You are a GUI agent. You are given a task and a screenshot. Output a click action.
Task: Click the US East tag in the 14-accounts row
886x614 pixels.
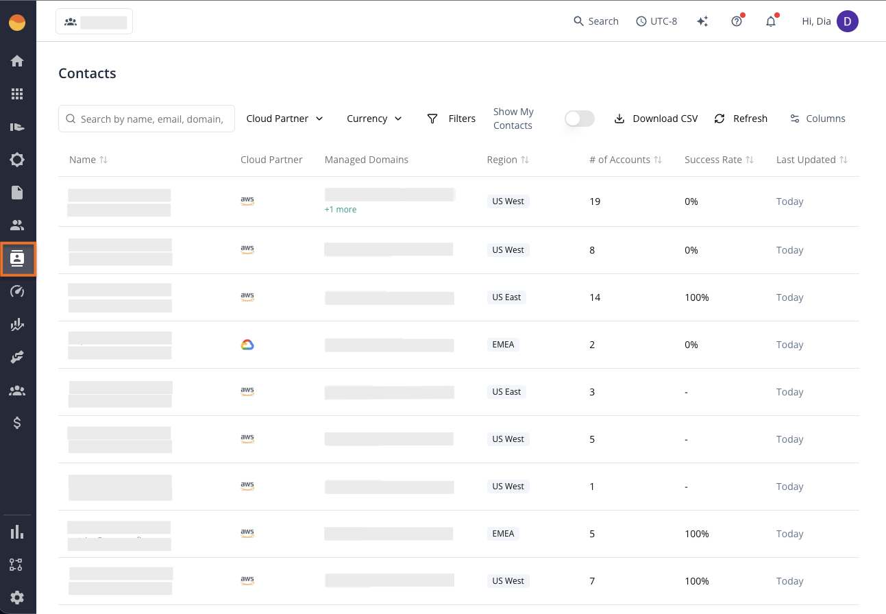click(x=506, y=297)
